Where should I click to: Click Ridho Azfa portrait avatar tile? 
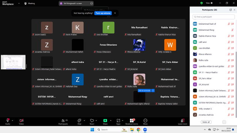click(139, 79)
